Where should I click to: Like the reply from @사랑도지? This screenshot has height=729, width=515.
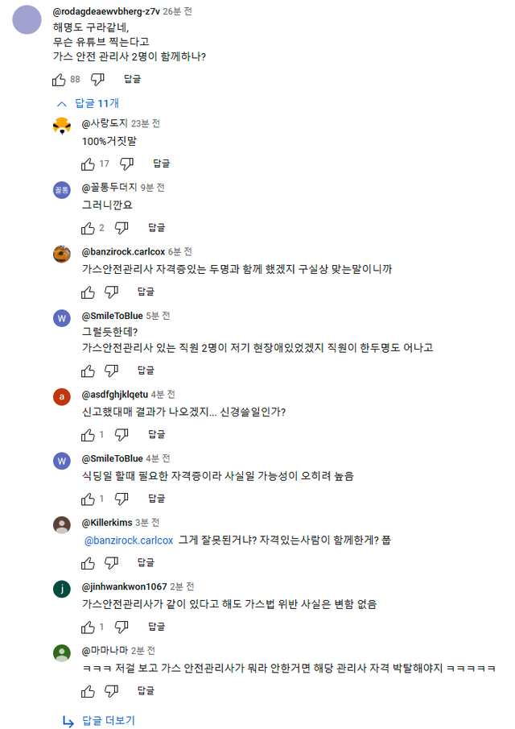(x=89, y=164)
